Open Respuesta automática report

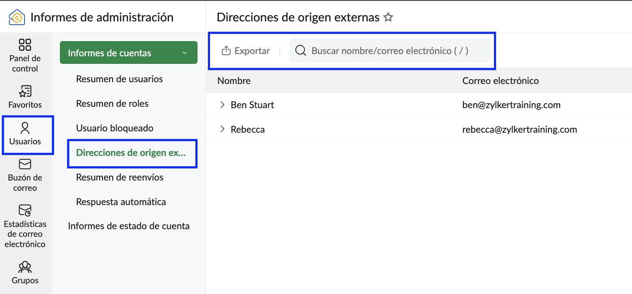[x=121, y=202]
